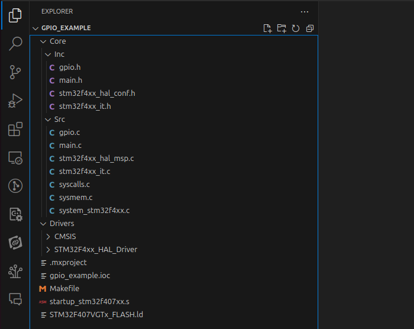Open the Run and Debug view
The height and width of the screenshot is (329, 414).
coord(15,101)
